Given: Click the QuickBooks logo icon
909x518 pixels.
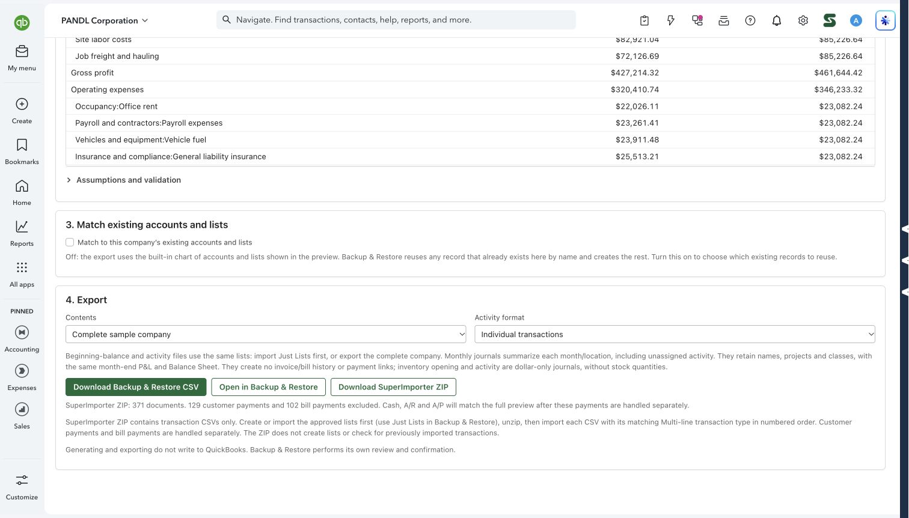Looking at the screenshot, I should [x=22, y=23].
